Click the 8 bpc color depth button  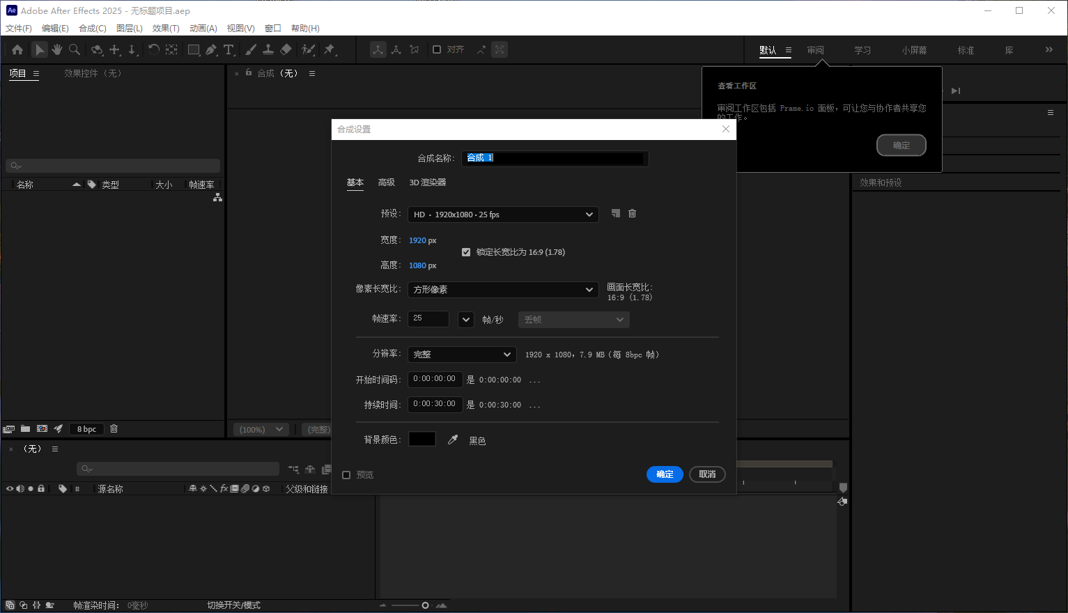(x=87, y=429)
